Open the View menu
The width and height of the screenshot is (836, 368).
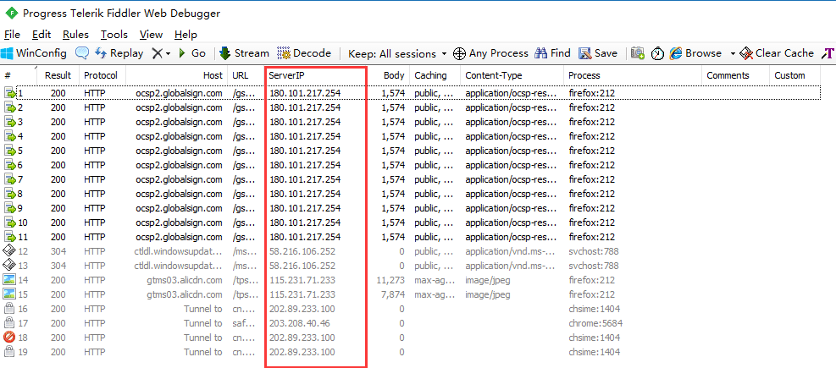coord(151,35)
